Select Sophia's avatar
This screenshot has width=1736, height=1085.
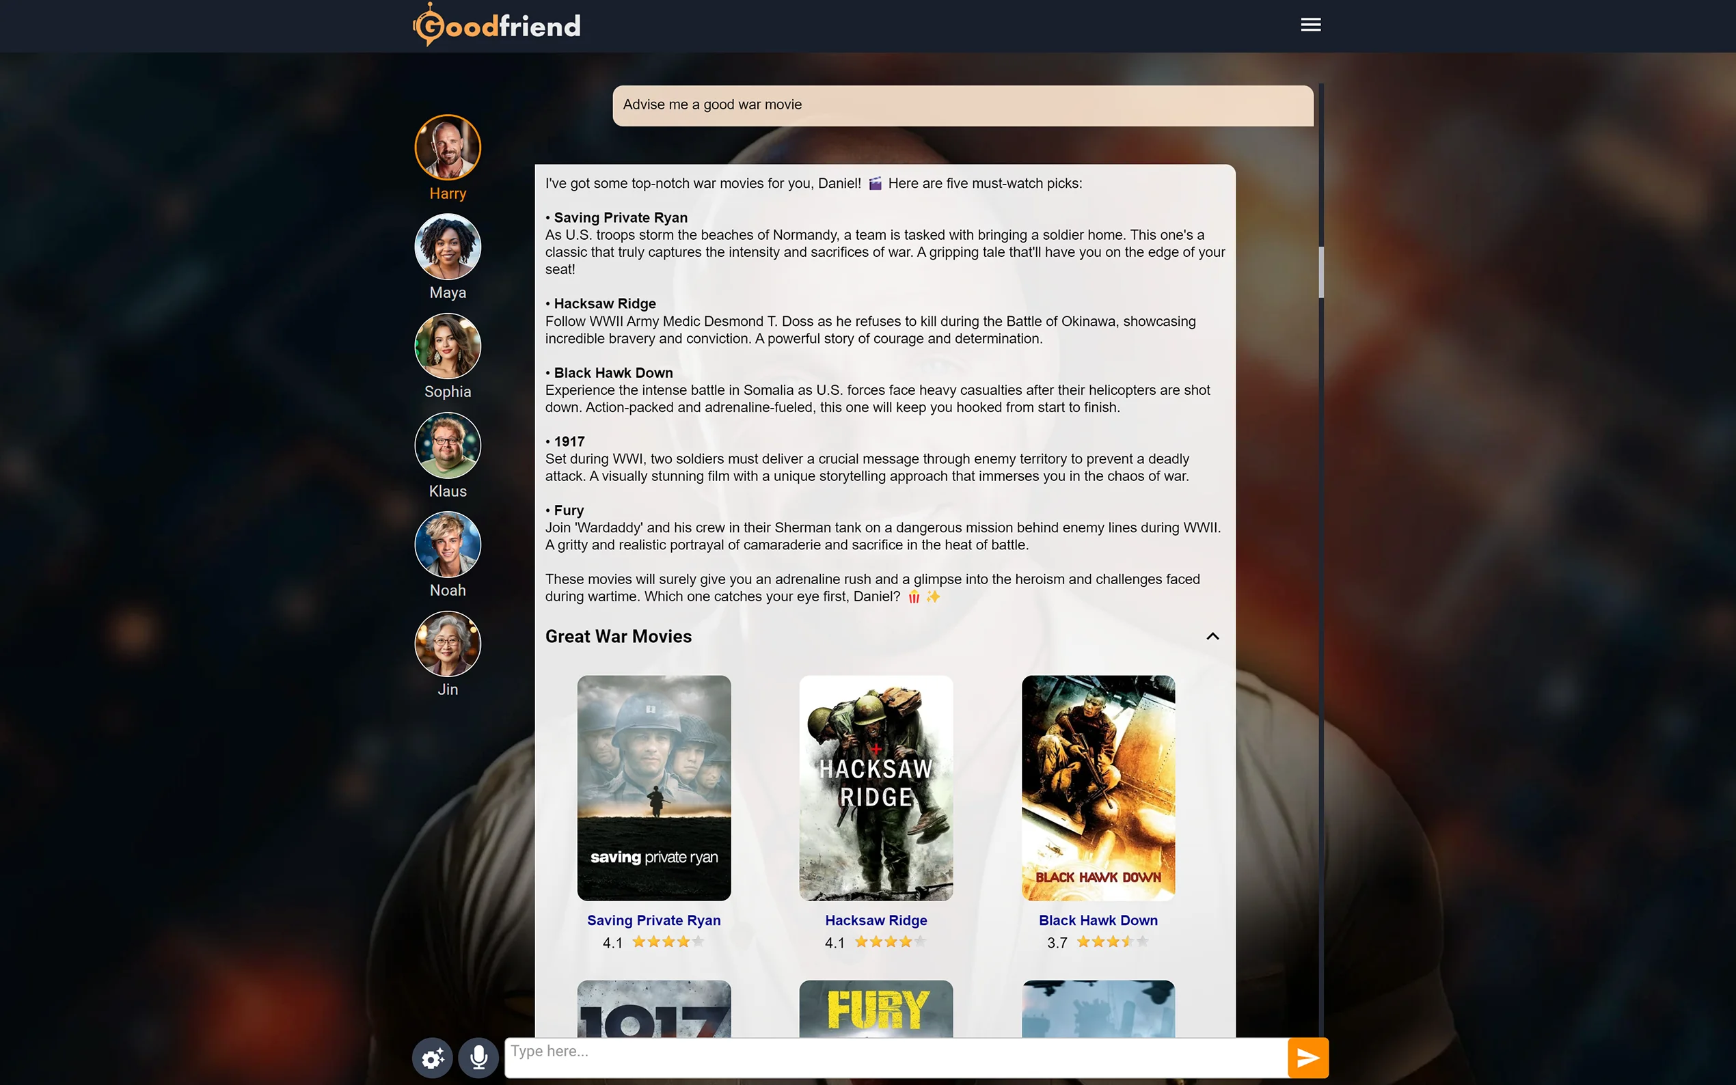pos(448,346)
